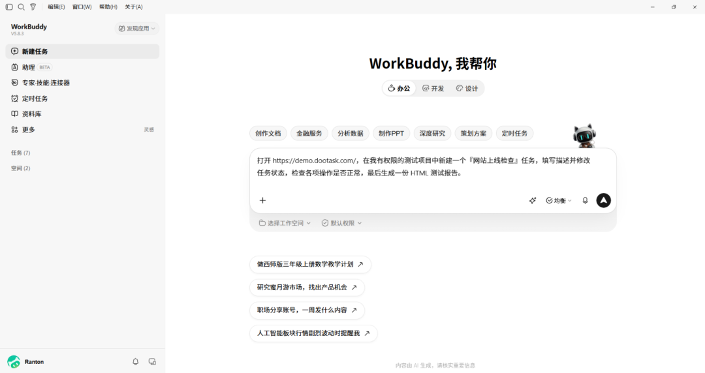The height and width of the screenshot is (373, 705).
Task: Open the 默认权限 dropdown
Action: pyautogui.click(x=341, y=223)
